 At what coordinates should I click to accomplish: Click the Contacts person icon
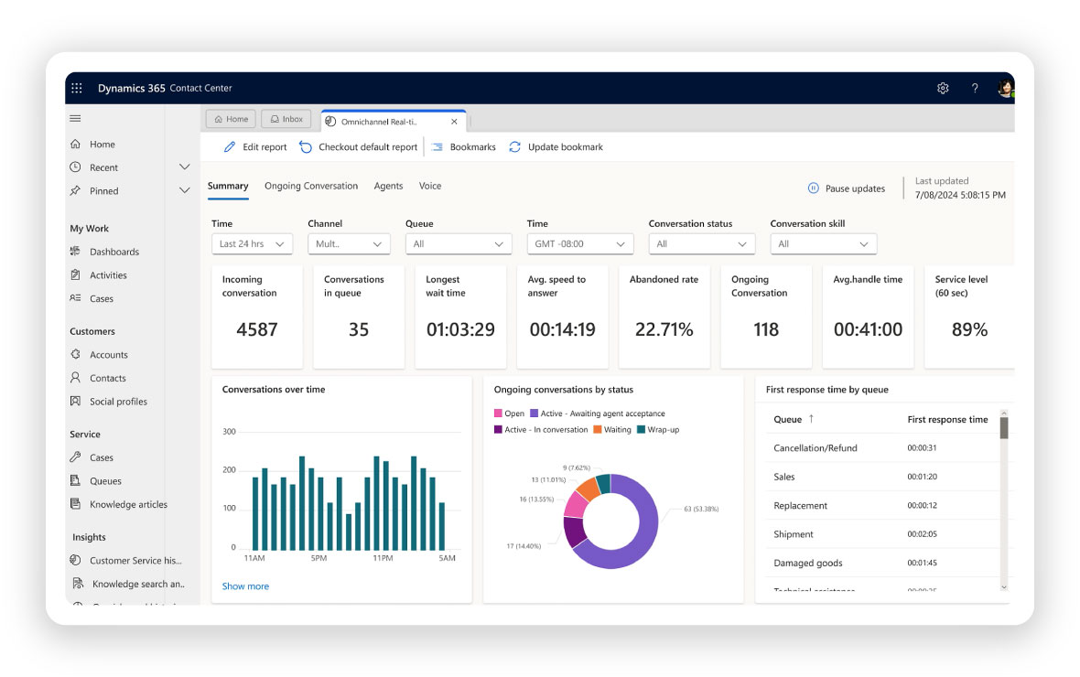point(75,378)
